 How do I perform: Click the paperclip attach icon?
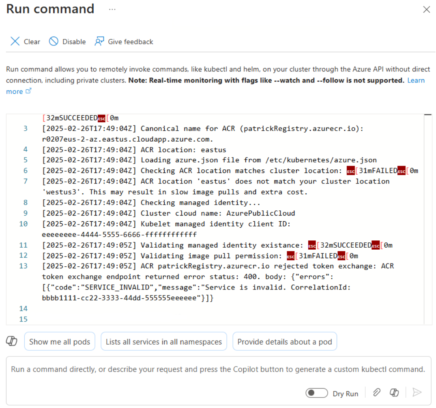(377, 392)
